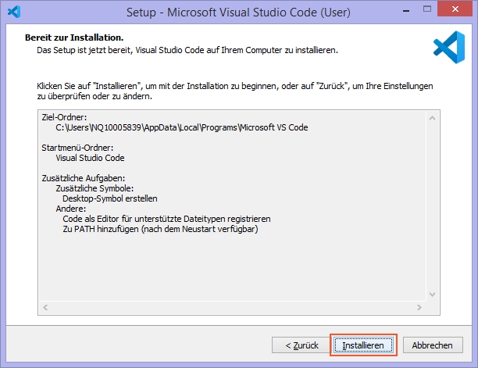Click the VS Code icon in title bar

coord(14,13)
